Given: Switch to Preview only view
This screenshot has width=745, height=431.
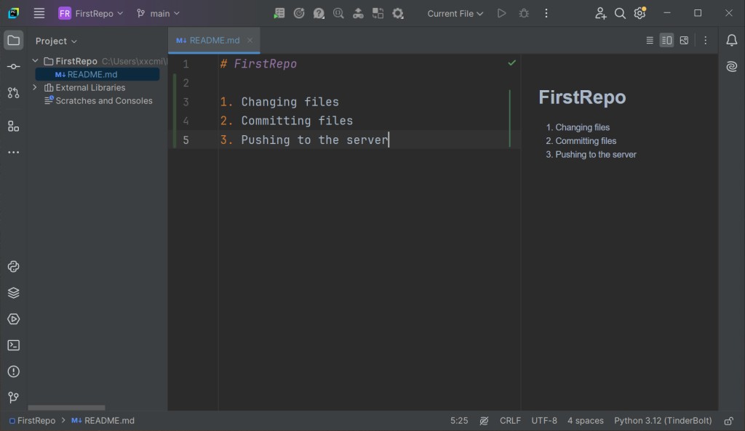Looking at the screenshot, I should (684, 41).
